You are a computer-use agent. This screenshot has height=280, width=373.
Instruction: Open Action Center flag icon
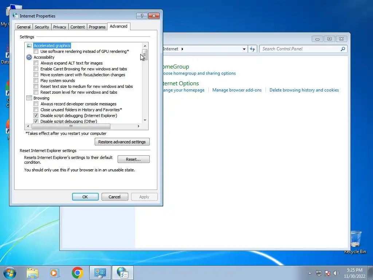(327, 273)
